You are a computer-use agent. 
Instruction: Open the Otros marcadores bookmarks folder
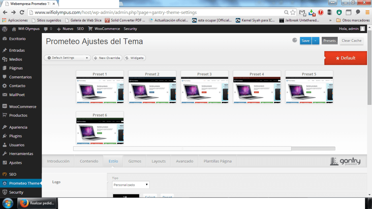353,20
